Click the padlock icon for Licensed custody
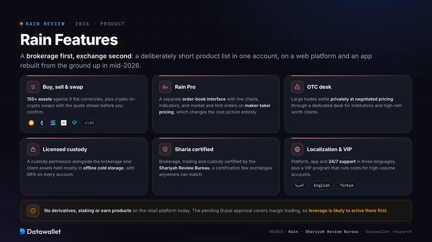432x242 pixels. pos(33,149)
